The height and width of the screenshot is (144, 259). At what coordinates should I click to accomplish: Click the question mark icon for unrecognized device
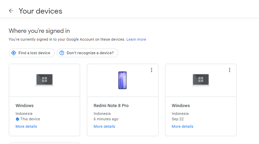coord(62,53)
